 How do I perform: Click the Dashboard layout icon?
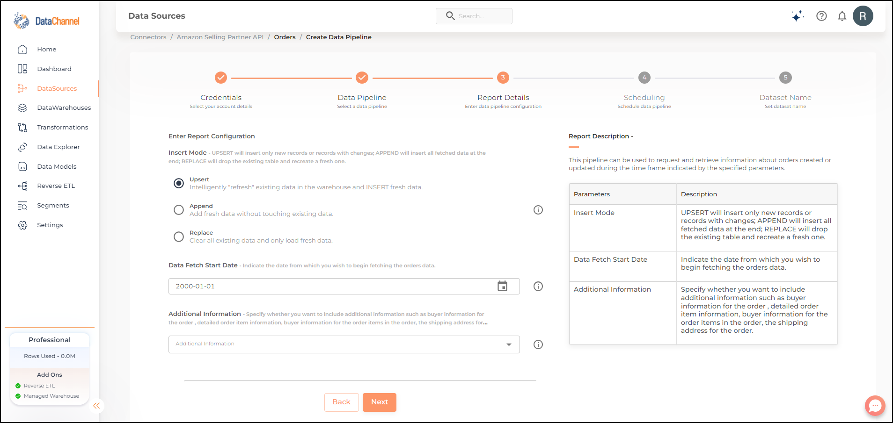point(22,69)
